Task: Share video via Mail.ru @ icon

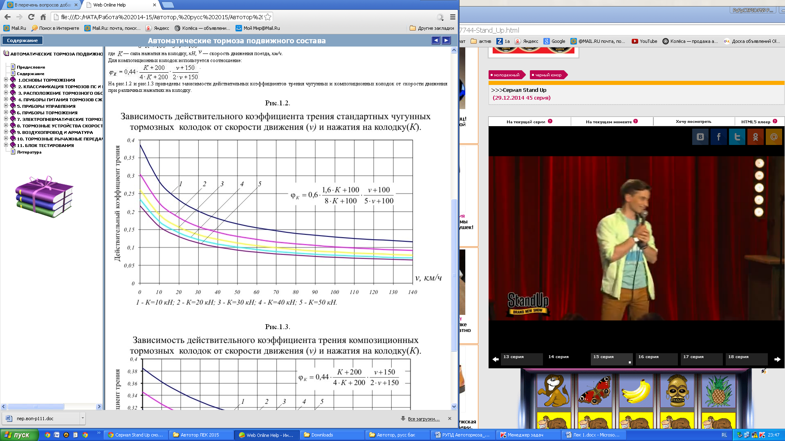Action: coord(774,137)
